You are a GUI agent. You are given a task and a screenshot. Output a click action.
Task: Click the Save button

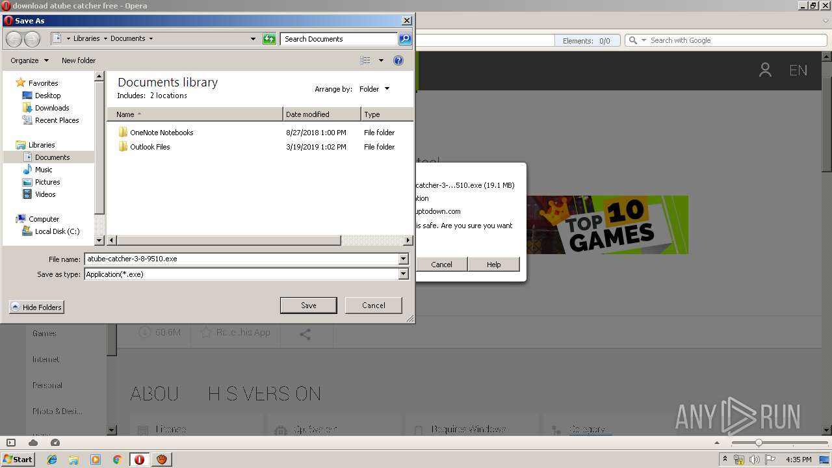click(x=308, y=305)
